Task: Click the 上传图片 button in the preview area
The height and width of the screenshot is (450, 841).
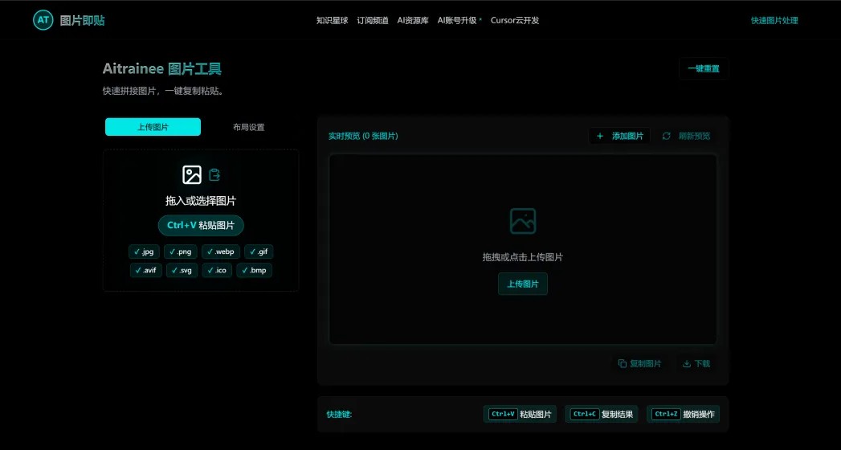Action: point(523,284)
